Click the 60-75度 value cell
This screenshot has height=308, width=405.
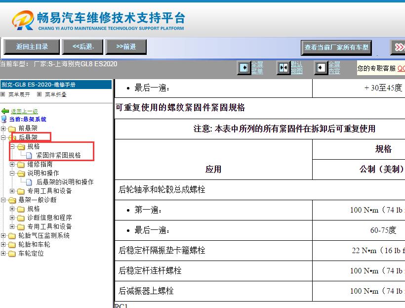[x=359, y=230]
